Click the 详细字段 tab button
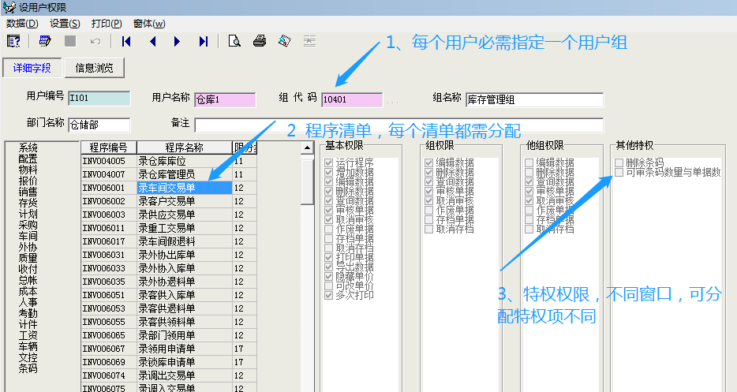Viewport: 737px width, 392px height. point(32,68)
